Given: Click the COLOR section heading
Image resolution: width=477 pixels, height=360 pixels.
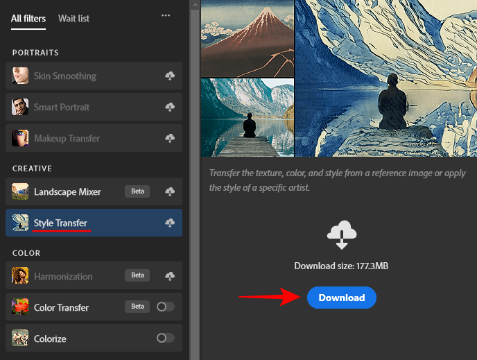Looking at the screenshot, I should (26, 253).
